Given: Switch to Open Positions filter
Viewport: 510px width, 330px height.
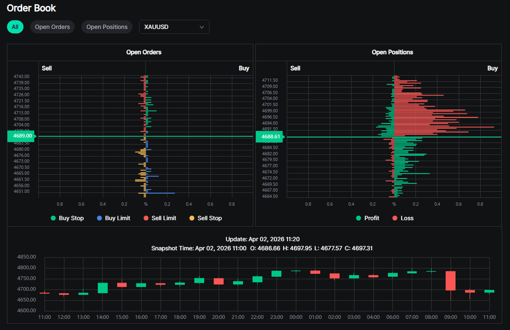Looking at the screenshot, I should tap(107, 27).
